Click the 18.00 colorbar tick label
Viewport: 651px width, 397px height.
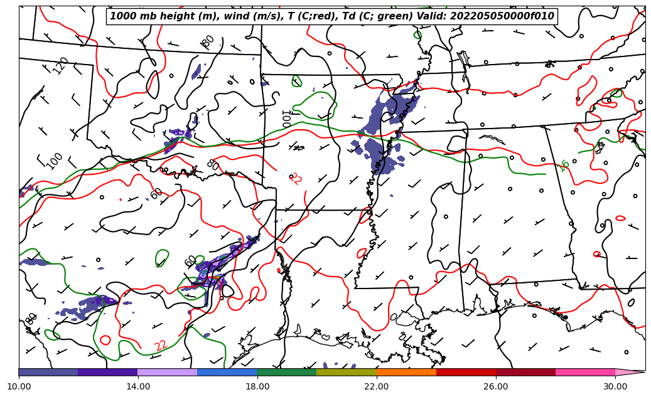[257, 386]
